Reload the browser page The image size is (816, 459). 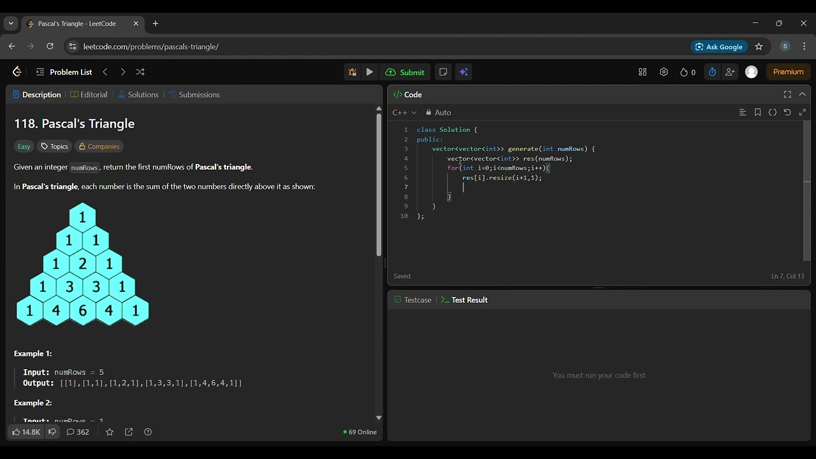[x=50, y=47]
